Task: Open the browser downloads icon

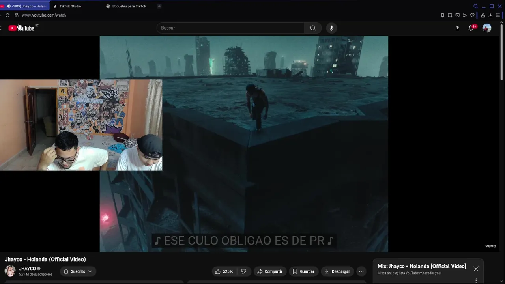Action: pyautogui.click(x=490, y=15)
